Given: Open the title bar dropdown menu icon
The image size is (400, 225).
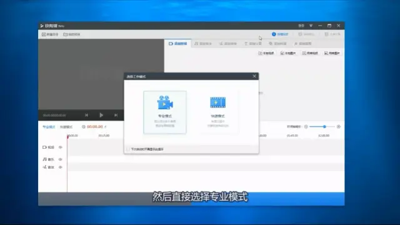Looking at the screenshot, I should 311,26.
